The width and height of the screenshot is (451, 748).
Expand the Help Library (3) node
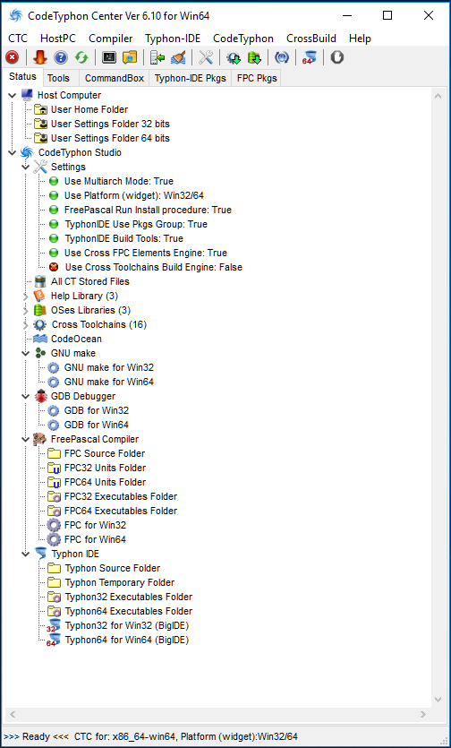click(x=26, y=296)
